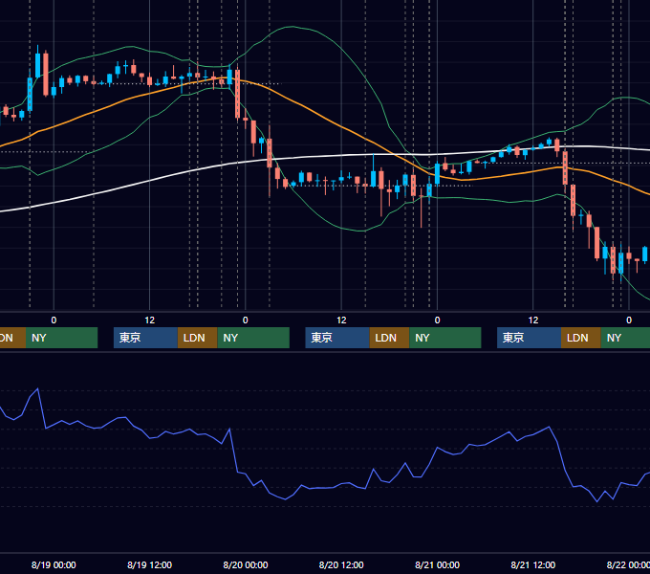The image size is (650, 574).
Task: Select the 東京 session block on 8/19
Action: point(145,338)
